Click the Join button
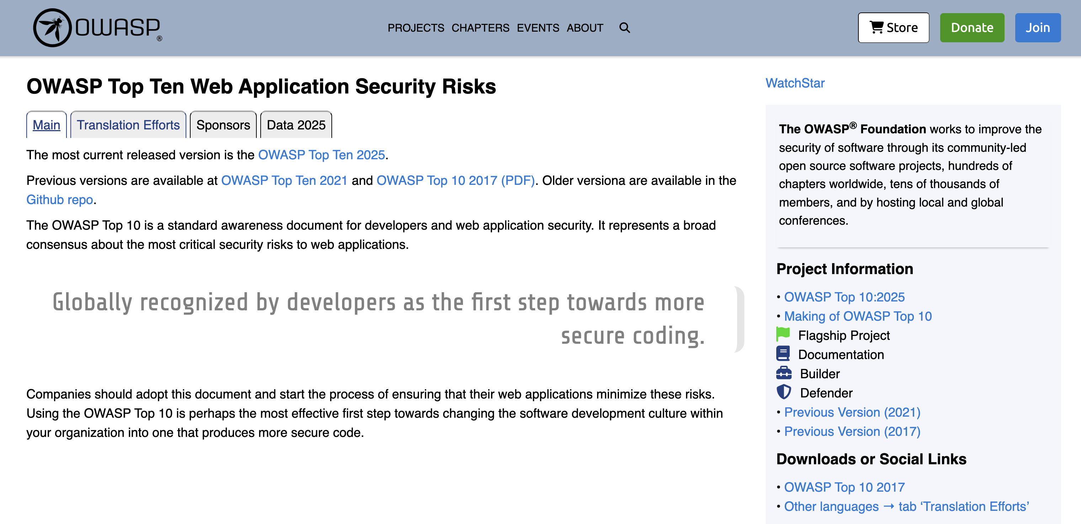The image size is (1081, 524). click(1038, 28)
